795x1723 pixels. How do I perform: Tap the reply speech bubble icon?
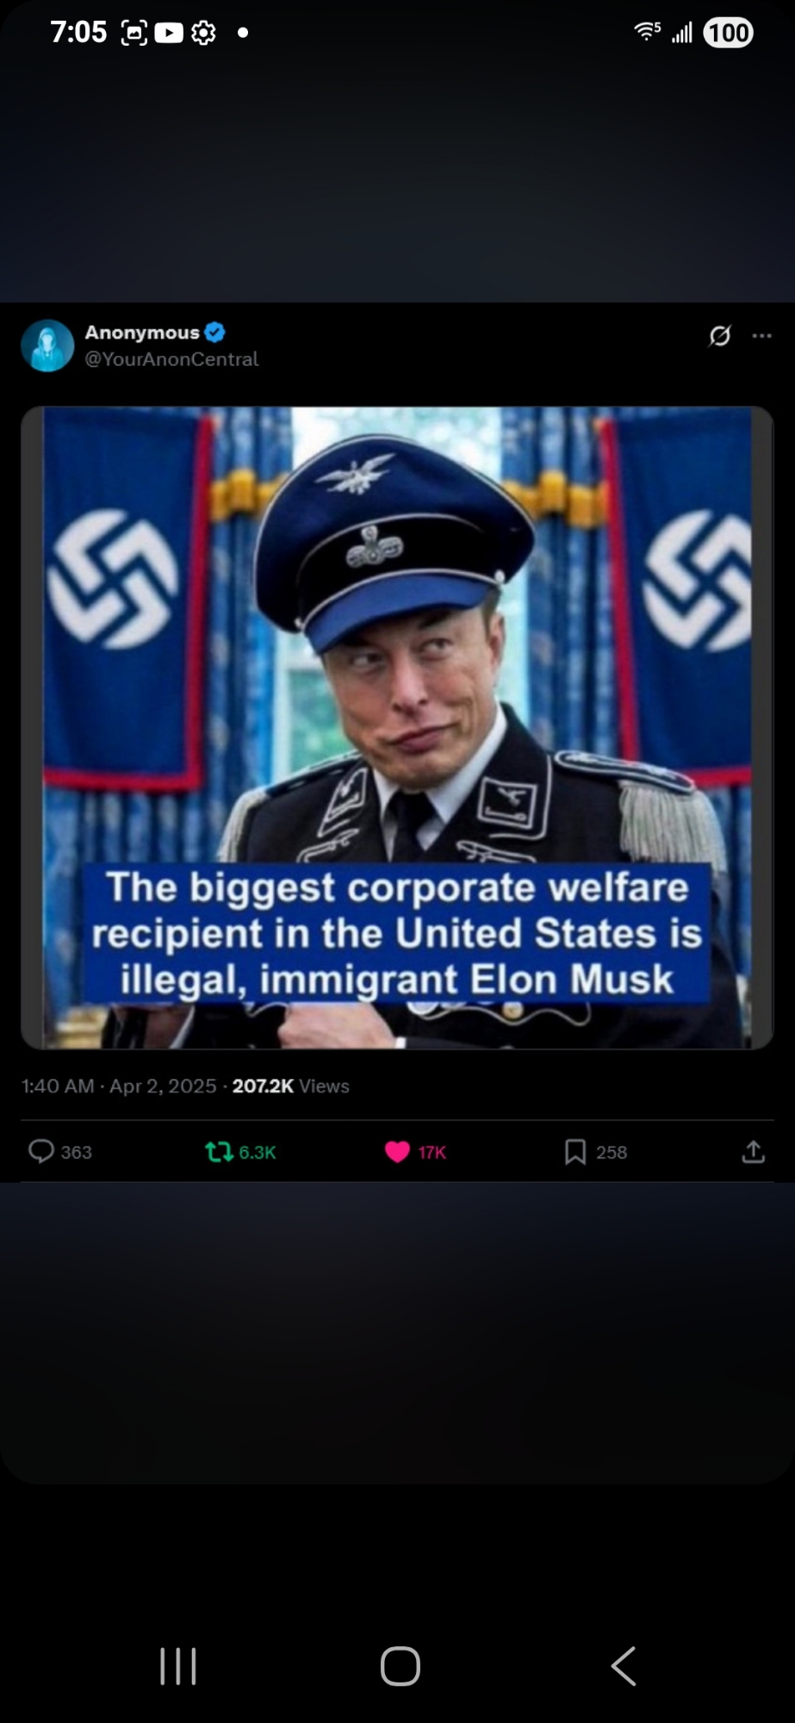coord(41,1151)
